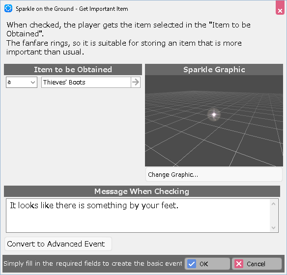
Task: Click the glowing sparkle in the preview
Action: click(214, 114)
